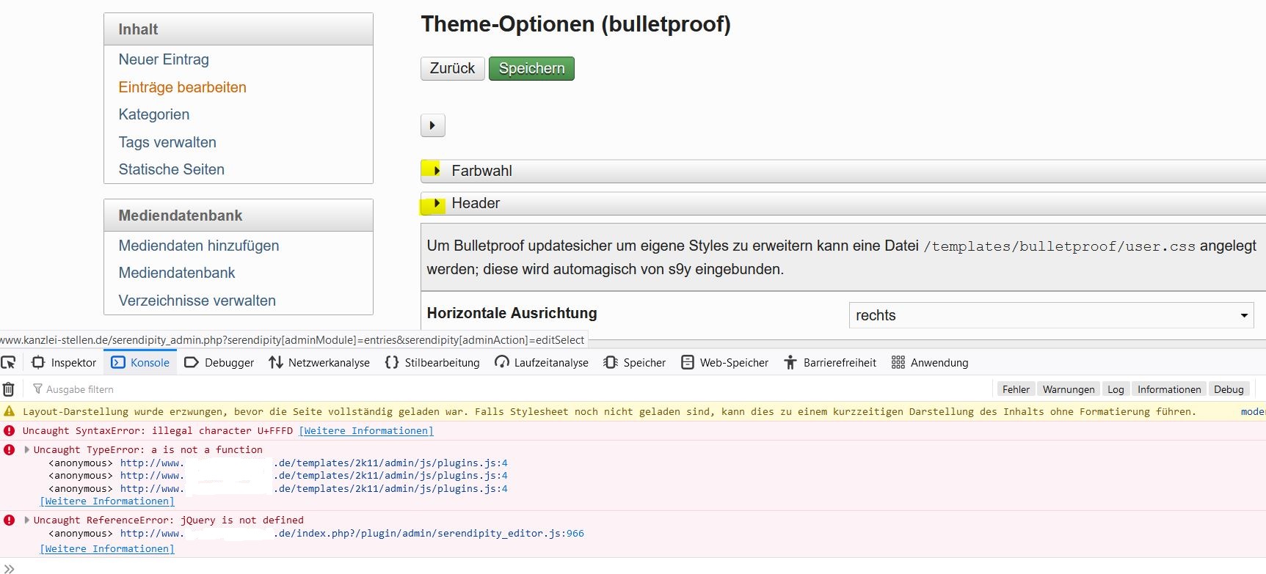Screen dimensions: 1266x574
Task: Toggle the Debug console filter
Action: point(1229,389)
